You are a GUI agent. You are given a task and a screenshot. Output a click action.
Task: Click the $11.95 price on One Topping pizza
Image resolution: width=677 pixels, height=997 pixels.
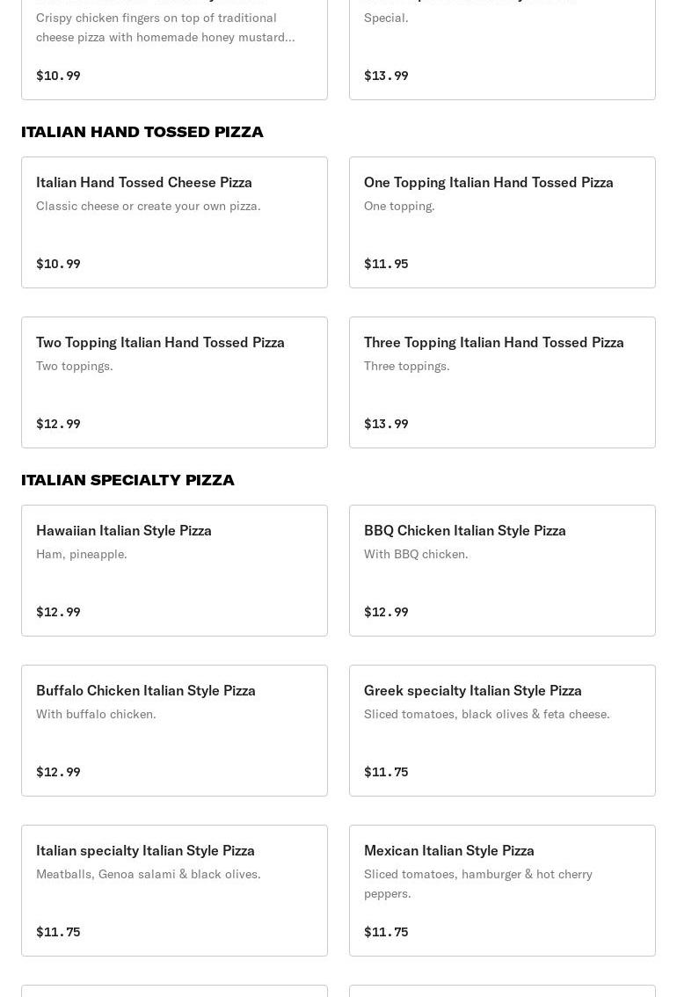tap(386, 264)
